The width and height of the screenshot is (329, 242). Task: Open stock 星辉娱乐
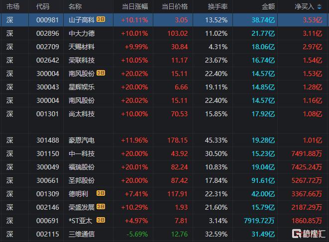[82, 87]
